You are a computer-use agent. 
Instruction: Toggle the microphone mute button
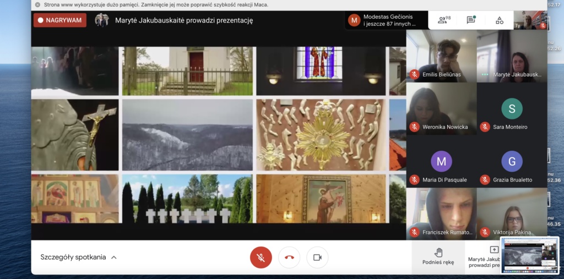(x=261, y=257)
